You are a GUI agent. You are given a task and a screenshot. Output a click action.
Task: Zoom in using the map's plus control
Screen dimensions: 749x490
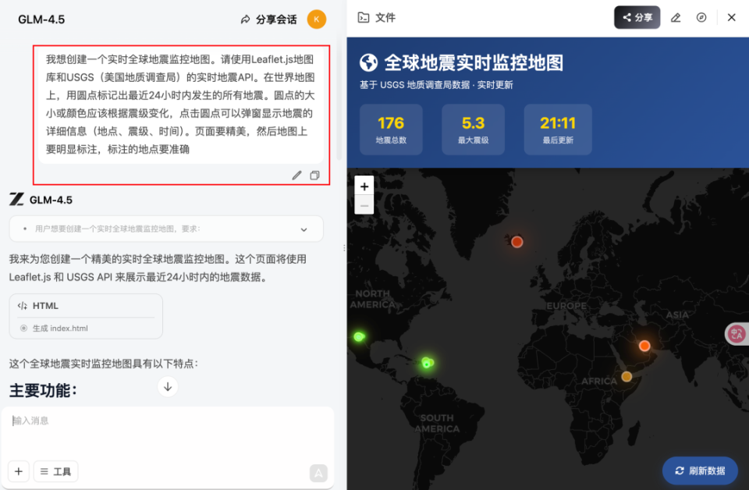tap(364, 186)
